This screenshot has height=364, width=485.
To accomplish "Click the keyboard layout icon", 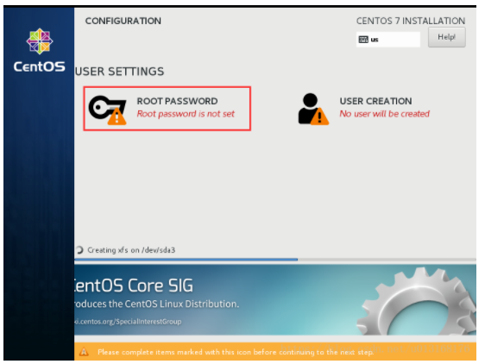I will pyautogui.click(x=363, y=40).
